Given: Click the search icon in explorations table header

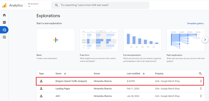Looking at the screenshot, I should click(200, 73).
